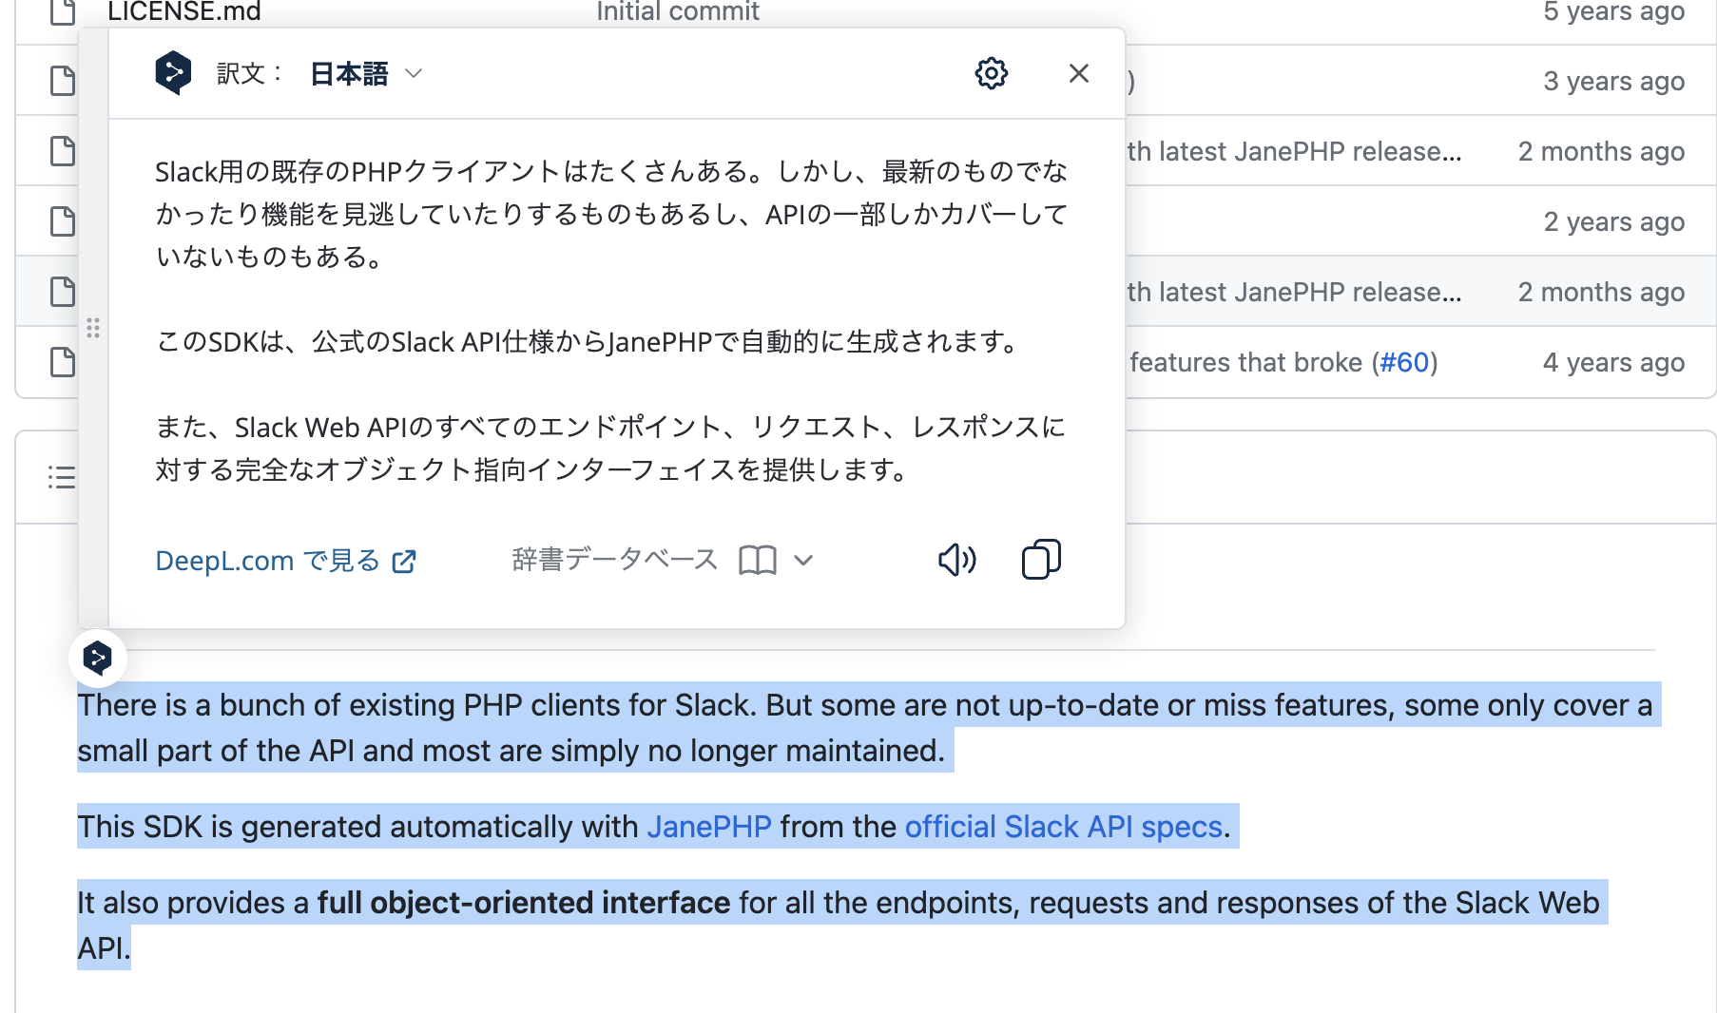The height and width of the screenshot is (1013, 1717).
Task: Open the JanePHP link in README
Action: pyautogui.click(x=709, y=827)
